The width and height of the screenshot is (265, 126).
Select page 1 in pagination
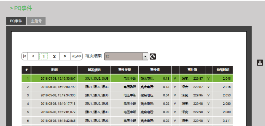(44, 56)
